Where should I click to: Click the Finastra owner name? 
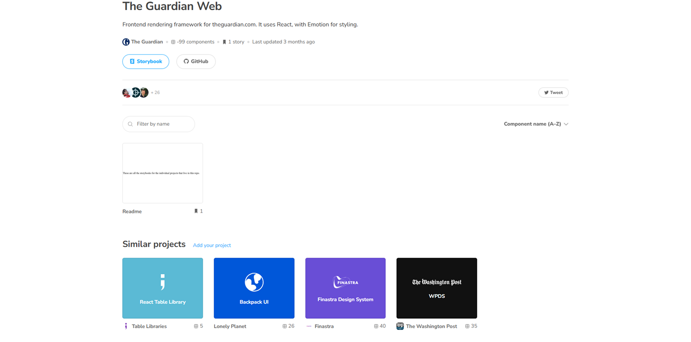click(x=324, y=326)
